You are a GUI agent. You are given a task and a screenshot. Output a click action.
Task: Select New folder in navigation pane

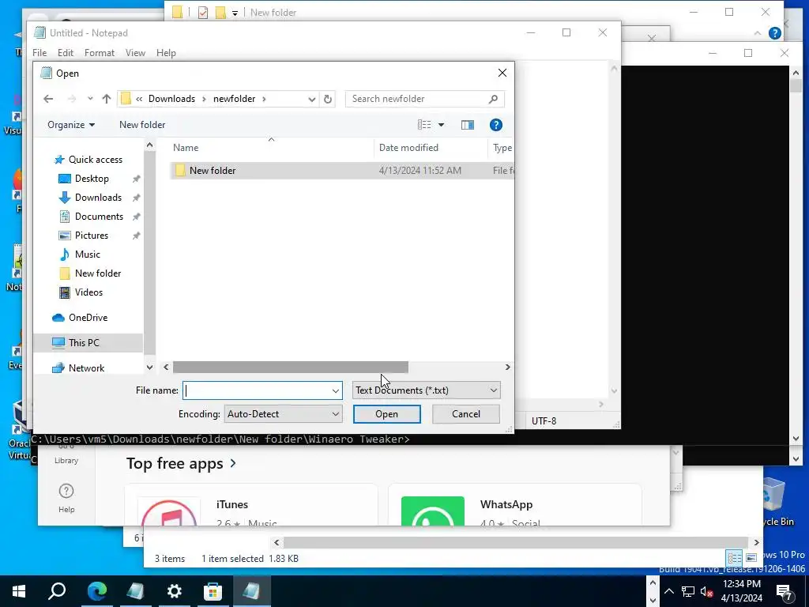coord(97,273)
